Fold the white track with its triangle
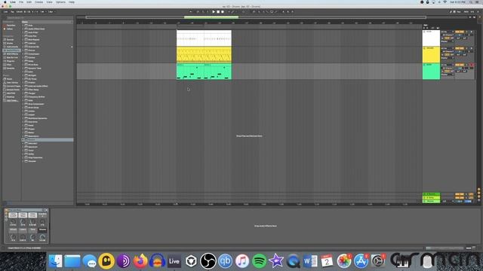The width and height of the screenshot is (483, 271). coord(424,32)
